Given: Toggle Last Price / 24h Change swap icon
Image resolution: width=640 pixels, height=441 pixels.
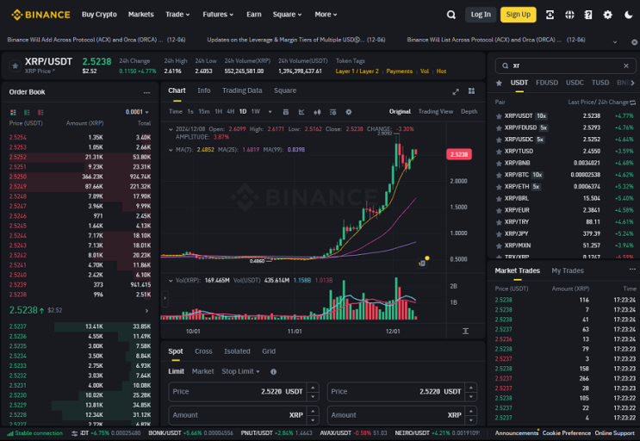Looking at the screenshot, I should tap(632, 102).
